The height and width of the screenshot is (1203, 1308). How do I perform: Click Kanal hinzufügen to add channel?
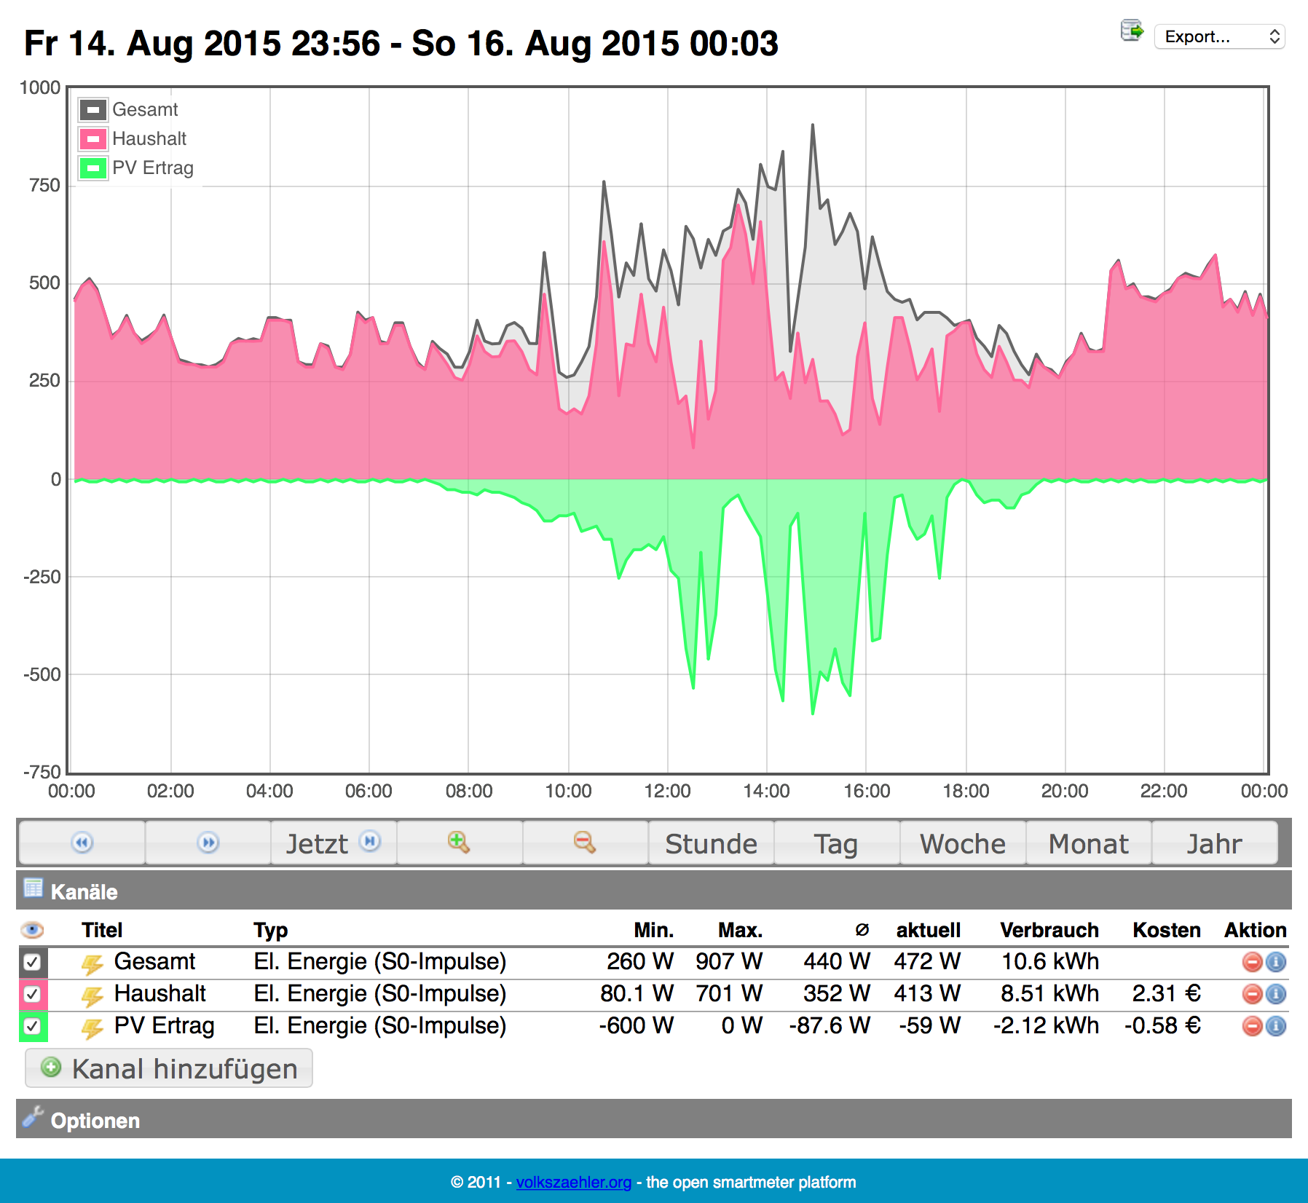pyautogui.click(x=169, y=1068)
